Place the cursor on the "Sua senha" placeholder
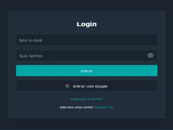Screen dimensions: 173x130 [30, 56]
